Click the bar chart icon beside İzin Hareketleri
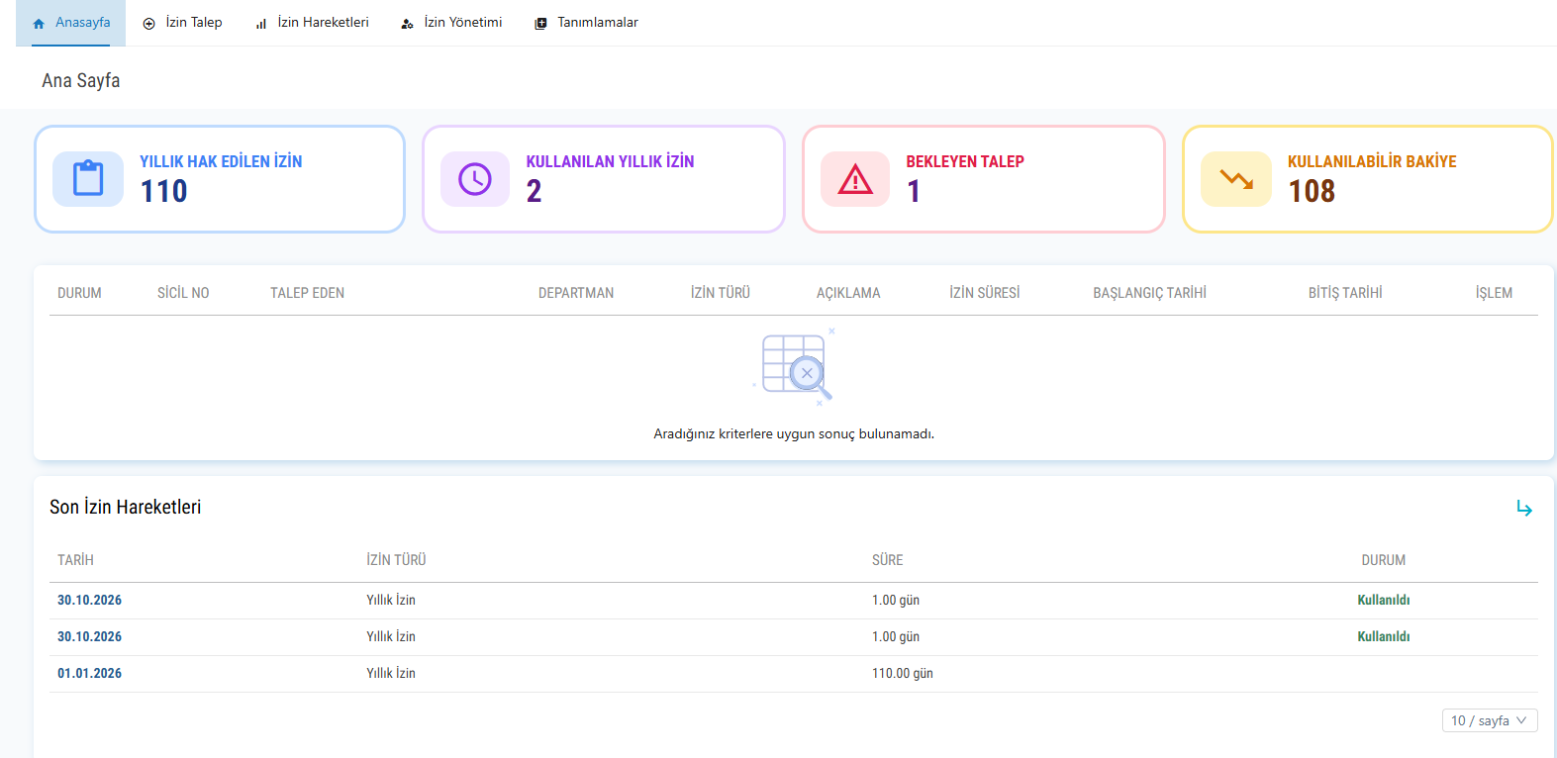Screen dimensions: 1557x758 (x=261, y=24)
